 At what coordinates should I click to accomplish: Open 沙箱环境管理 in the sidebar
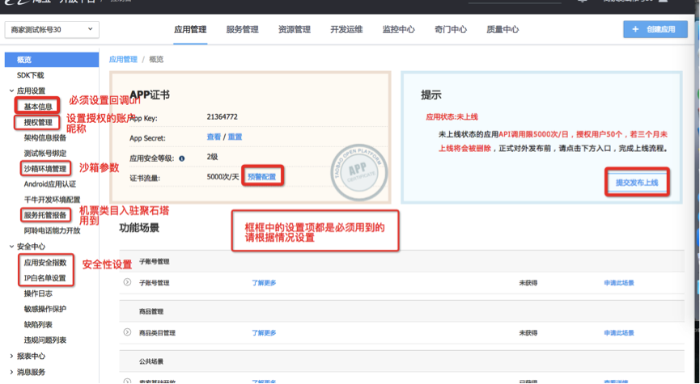(x=45, y=169)
